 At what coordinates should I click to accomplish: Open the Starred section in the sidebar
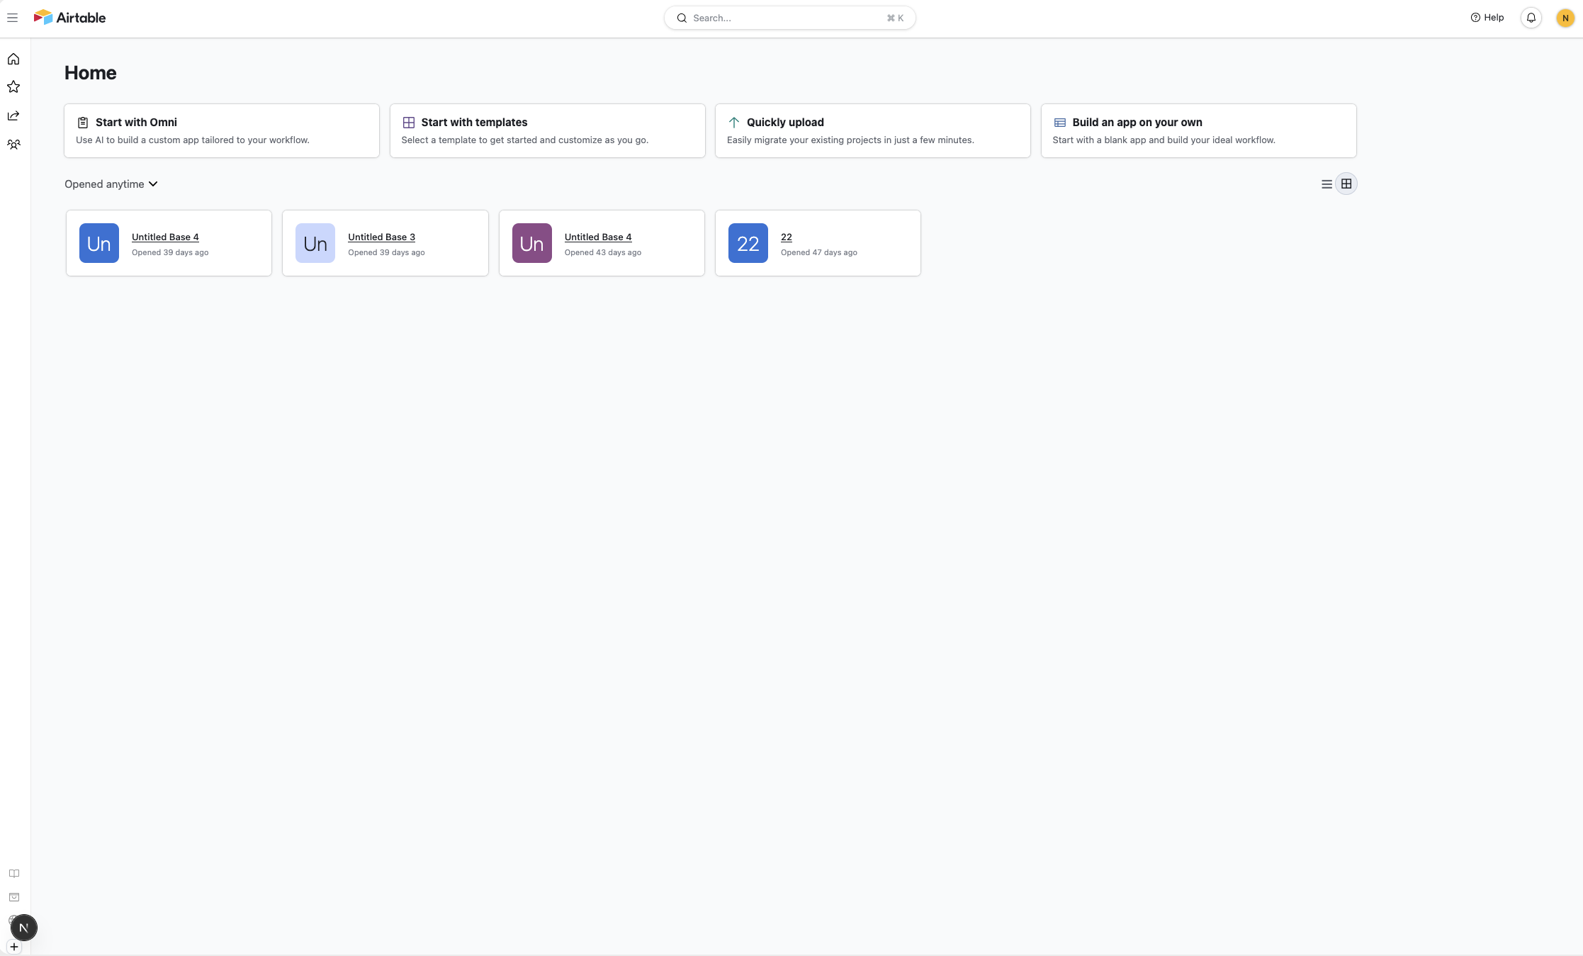[13, 86]
